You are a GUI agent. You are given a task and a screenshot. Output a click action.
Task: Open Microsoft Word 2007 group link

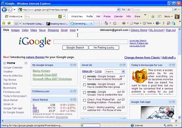tap(45, 75)
